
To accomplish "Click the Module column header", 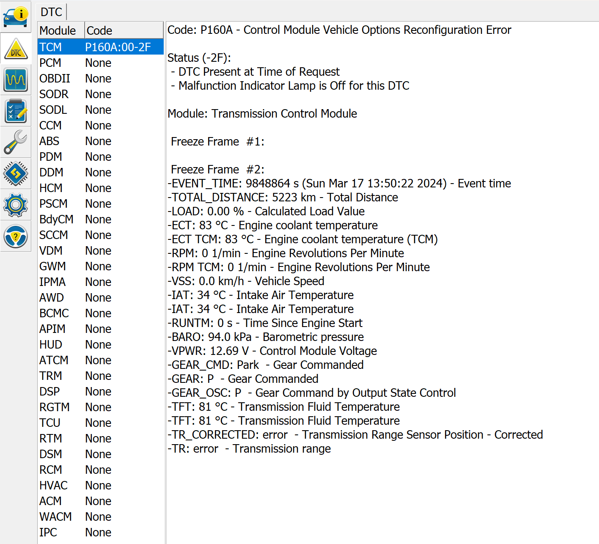I will point(61,30).
